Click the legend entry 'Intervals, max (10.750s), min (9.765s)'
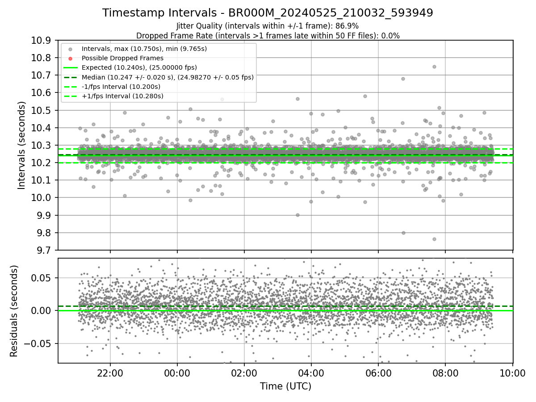The width and height of the screenshot is (536, 402). point(144,48)
